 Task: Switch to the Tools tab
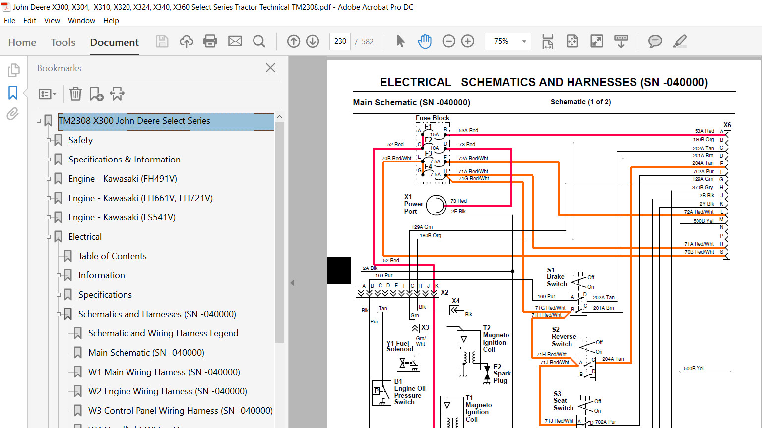tap(63, 42)
